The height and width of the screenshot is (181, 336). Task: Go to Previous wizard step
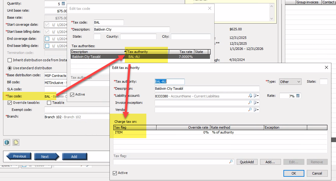tap(19, 156)
